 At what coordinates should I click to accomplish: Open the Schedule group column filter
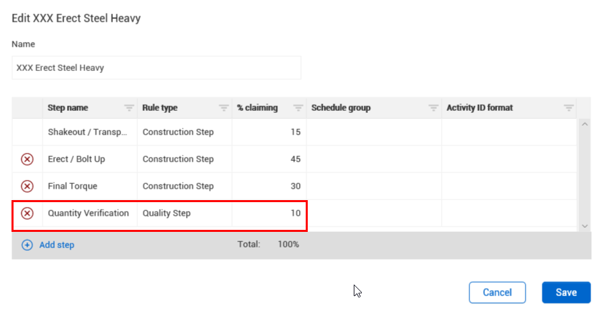[433, 108]
